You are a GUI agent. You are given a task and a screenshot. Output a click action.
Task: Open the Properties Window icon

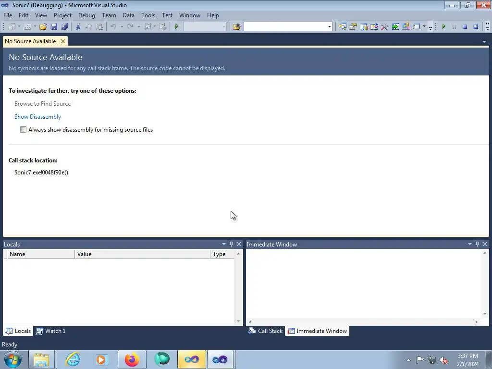353,27
